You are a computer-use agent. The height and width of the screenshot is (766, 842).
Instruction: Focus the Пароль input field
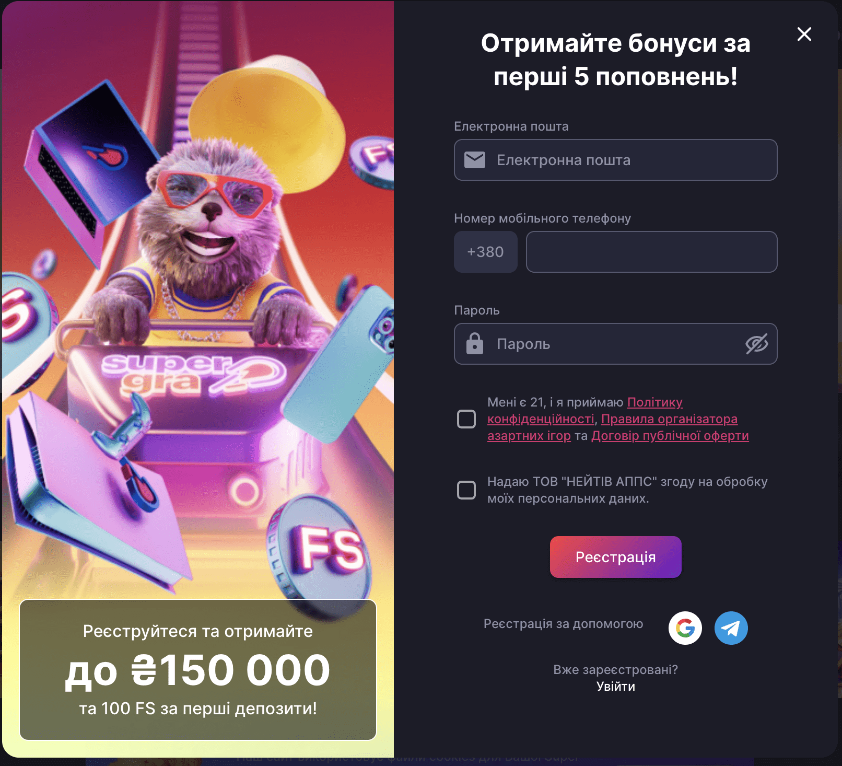(615, 344)
